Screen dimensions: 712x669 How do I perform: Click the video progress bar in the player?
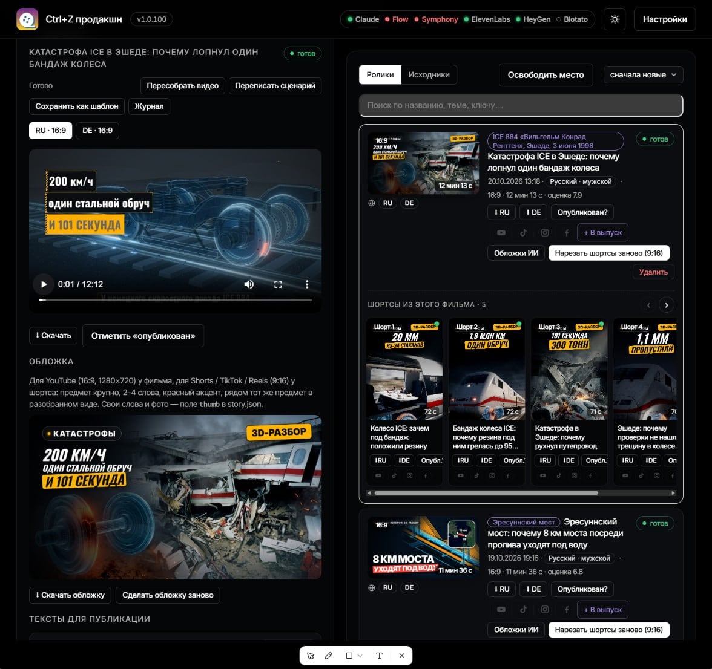point(176,300)
